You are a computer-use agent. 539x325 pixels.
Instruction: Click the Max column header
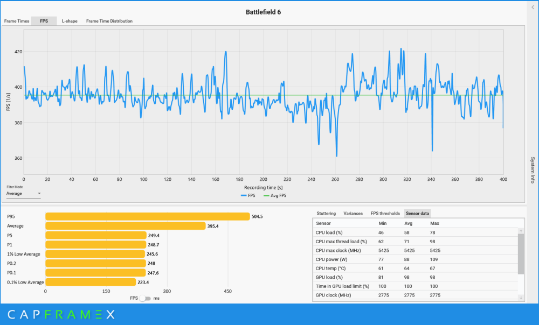coord(434,223)
